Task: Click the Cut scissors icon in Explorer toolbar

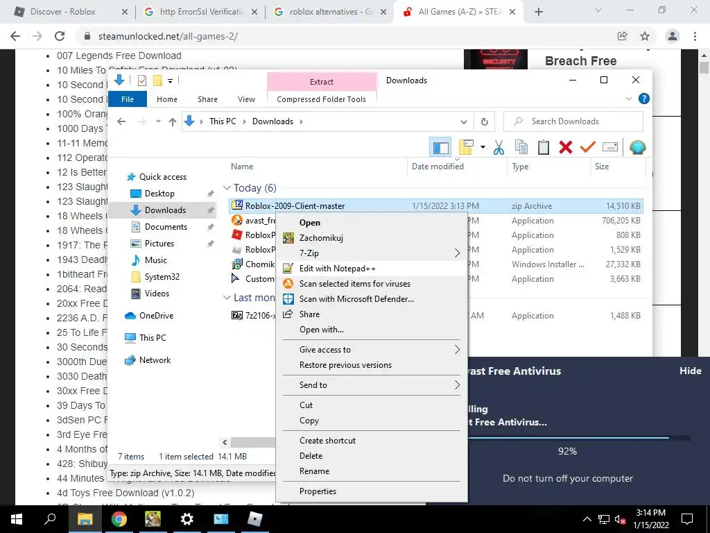Action: (499, 147)
